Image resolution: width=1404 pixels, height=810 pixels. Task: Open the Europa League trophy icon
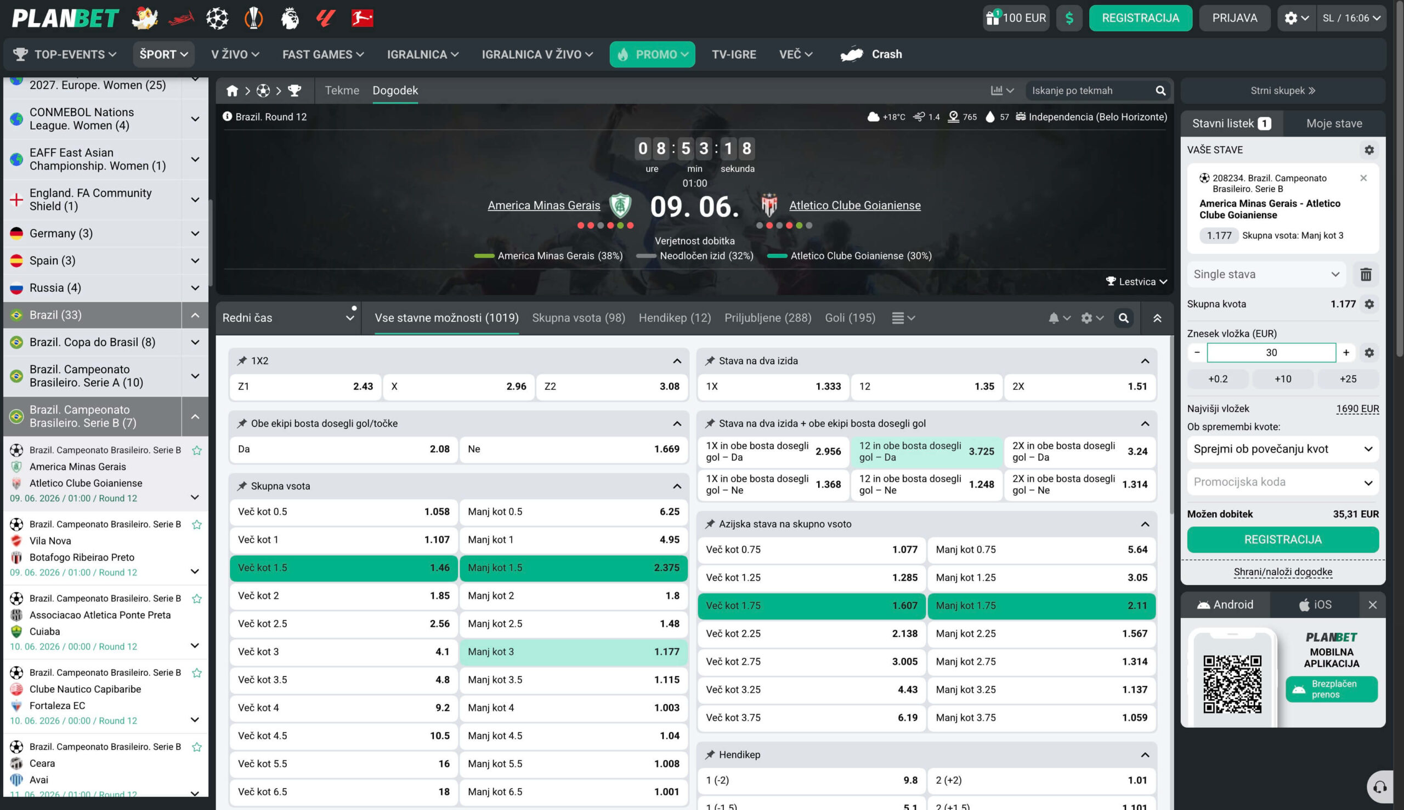click(254, 18)
